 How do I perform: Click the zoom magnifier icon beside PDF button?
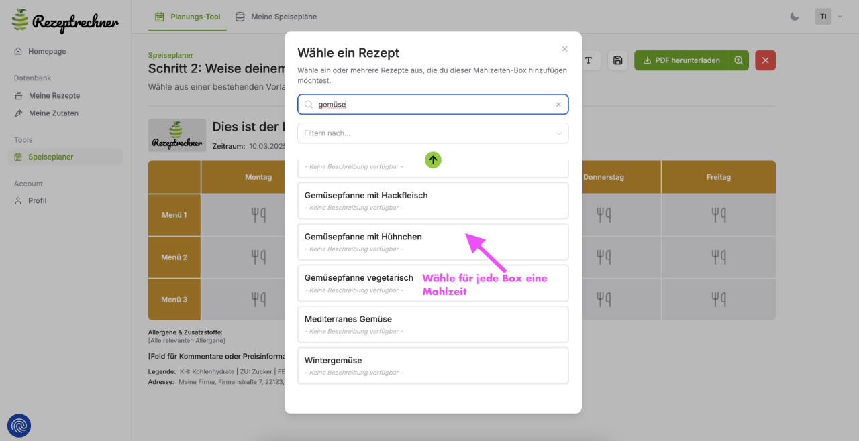[x=738, y=60]
